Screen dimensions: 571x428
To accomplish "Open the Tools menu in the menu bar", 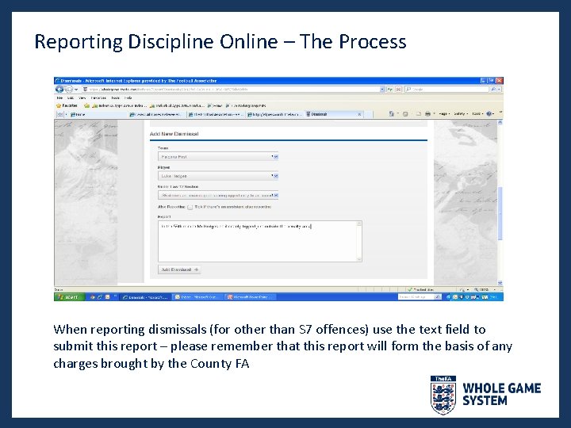I will [x=116, y=98].
